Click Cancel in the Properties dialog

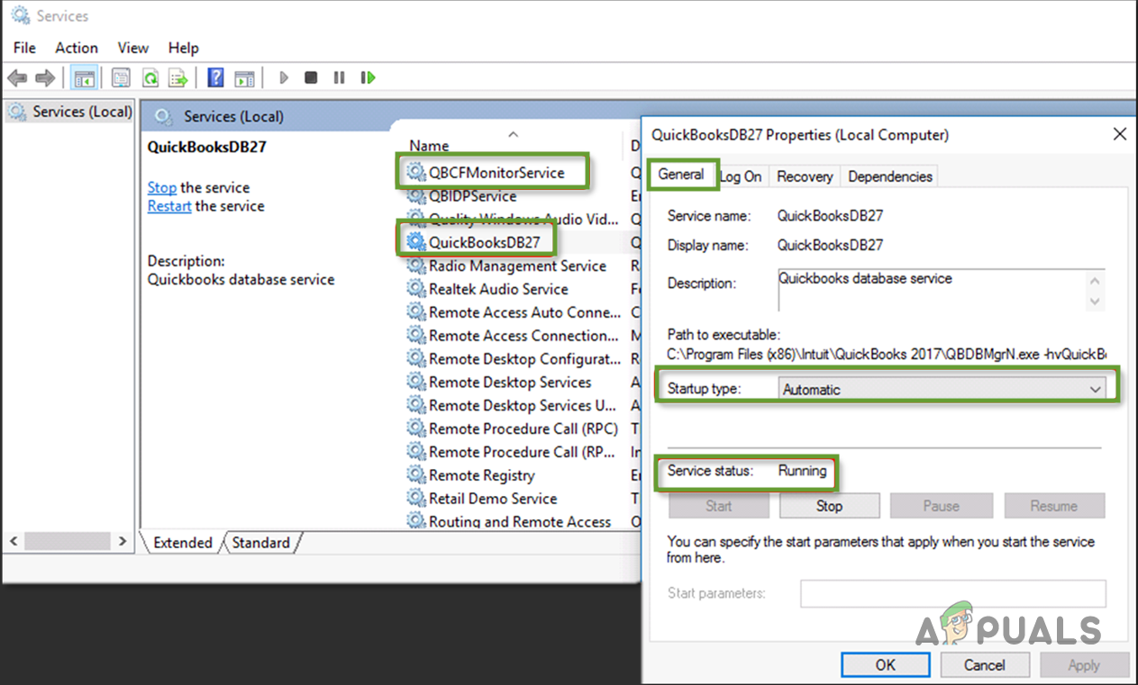[x=985, y=665]
